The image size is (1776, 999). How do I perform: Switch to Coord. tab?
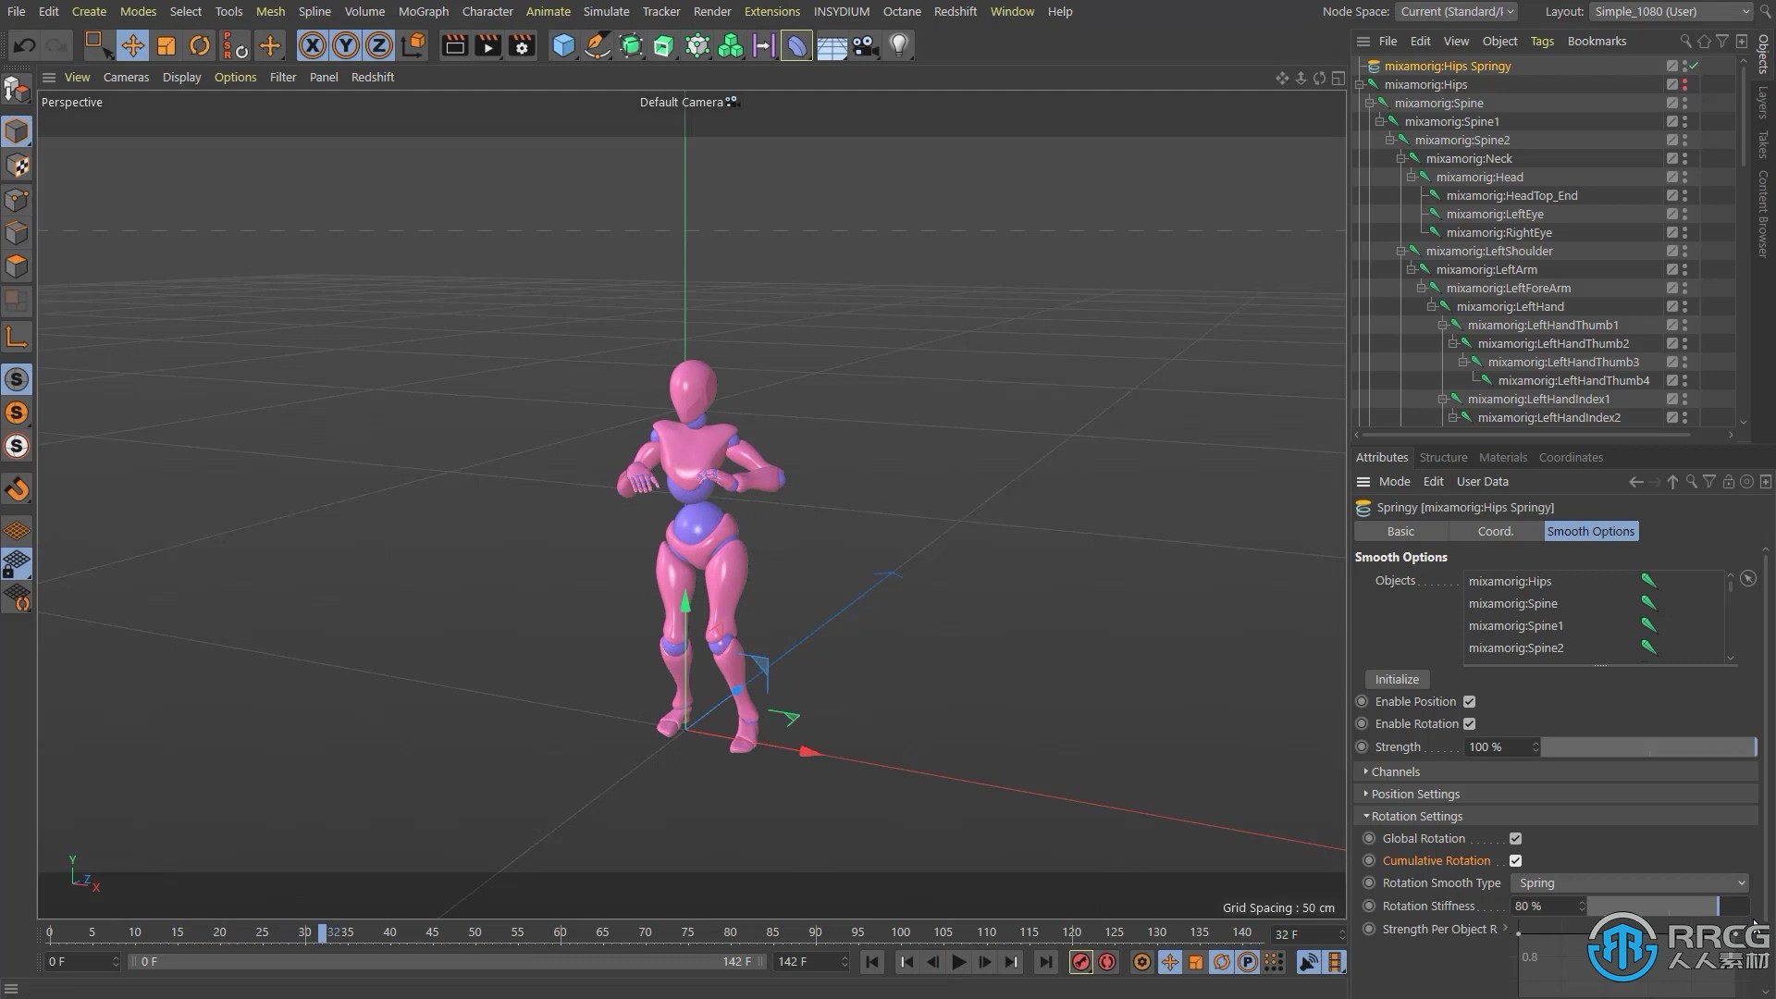tap(1495, 531)
